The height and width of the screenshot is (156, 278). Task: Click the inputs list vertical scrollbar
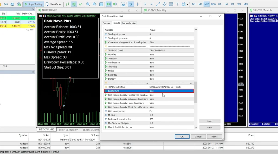coord(196,92)
